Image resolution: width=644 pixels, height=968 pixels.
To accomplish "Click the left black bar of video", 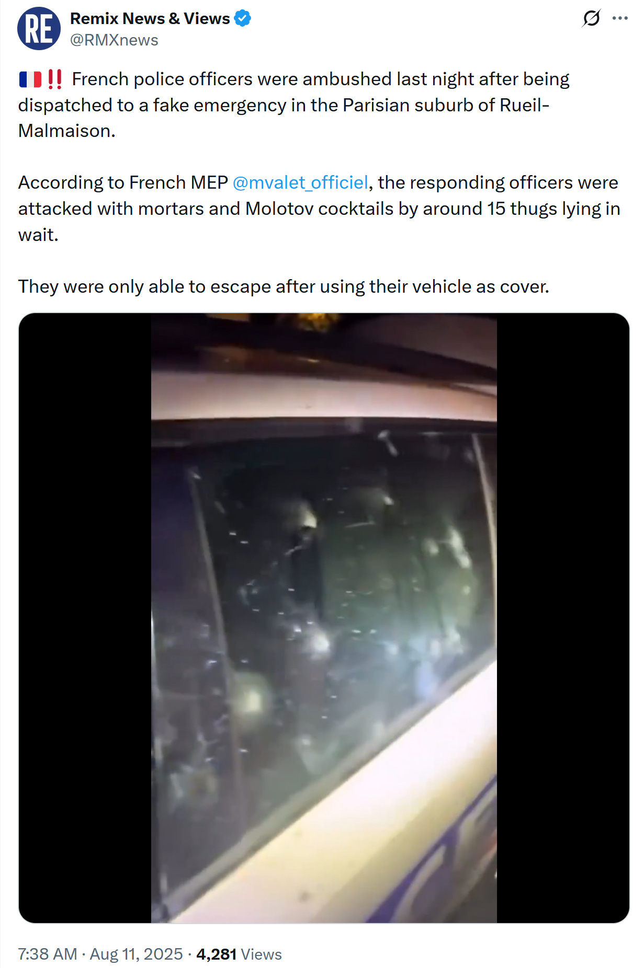I will pyautogui.click(x=85, y=618).
